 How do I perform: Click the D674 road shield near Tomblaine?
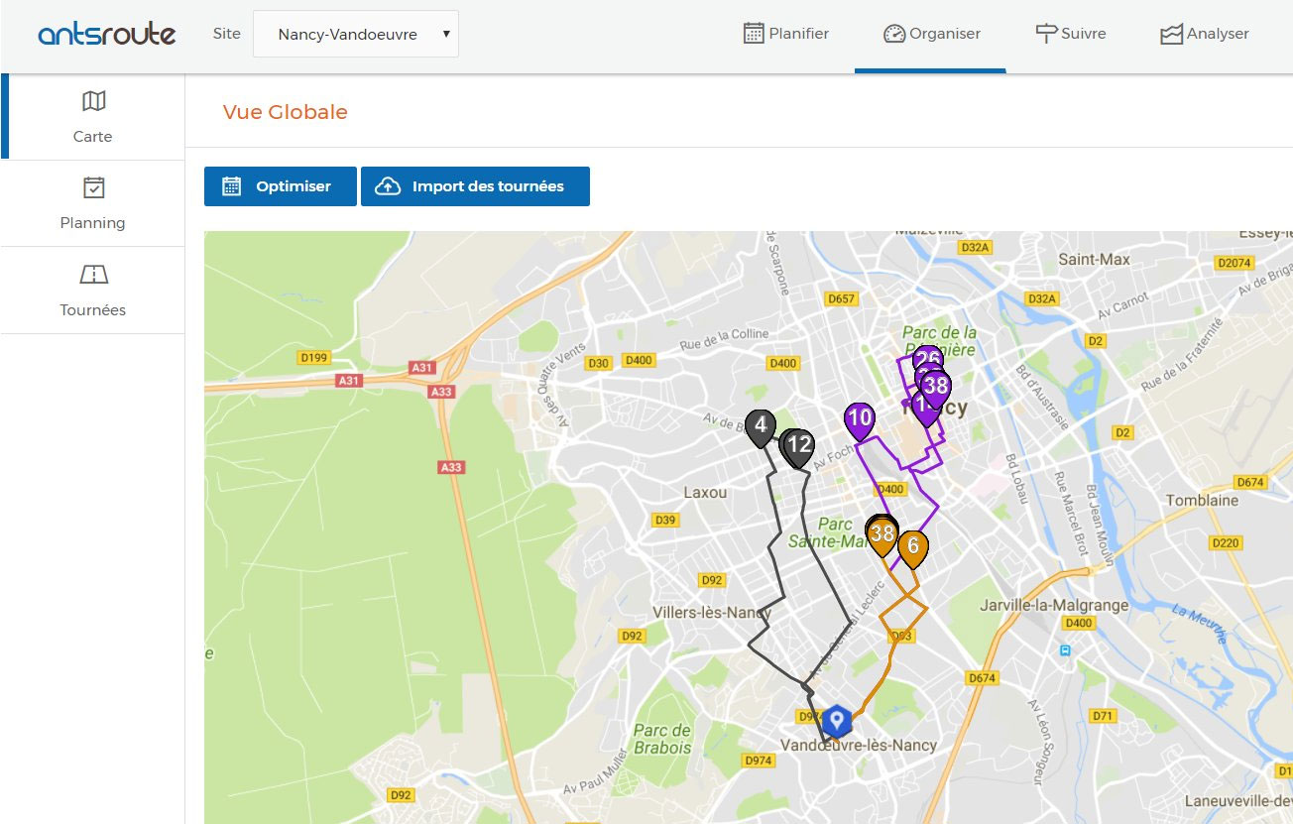pyautogui.click(x=1250, y=482)
